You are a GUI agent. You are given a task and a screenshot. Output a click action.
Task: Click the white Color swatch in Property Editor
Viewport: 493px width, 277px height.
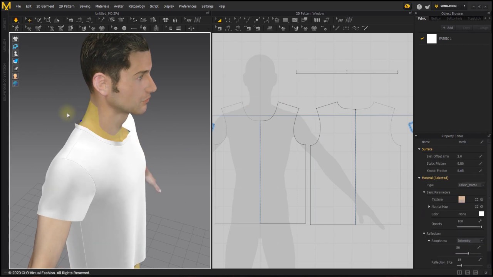coord(481,214)
